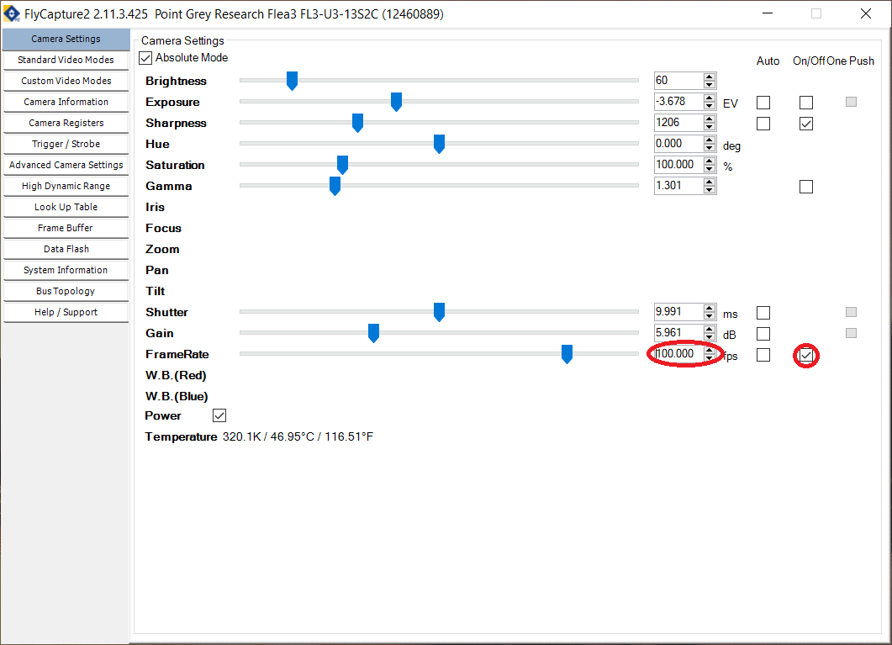Click Exposure spinner down arrow

click(x=710, y=106)
